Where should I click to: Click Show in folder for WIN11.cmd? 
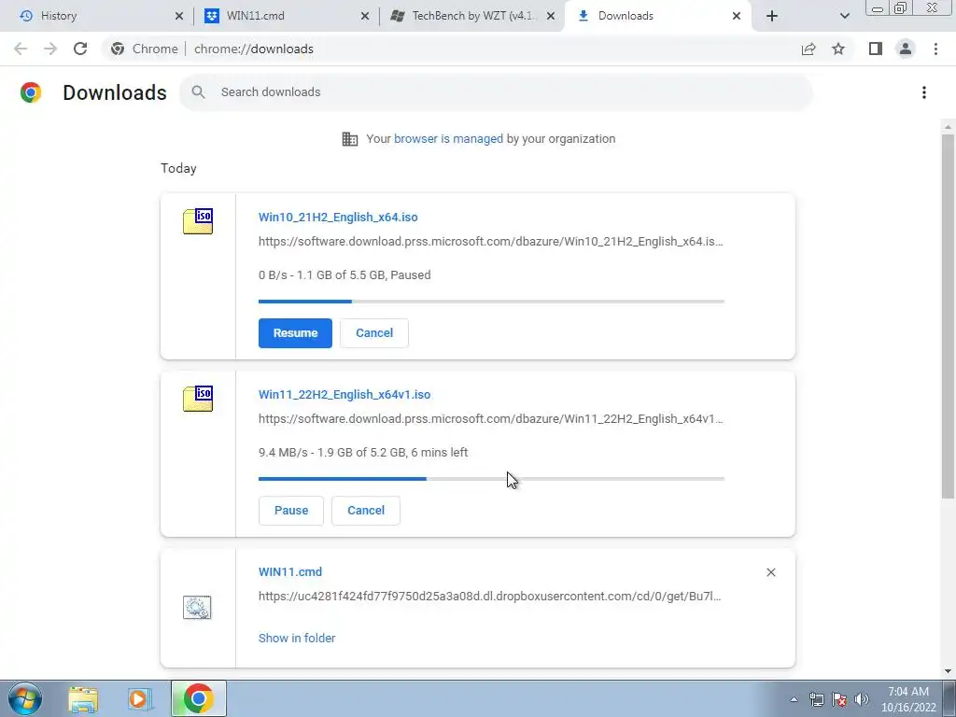297,638
